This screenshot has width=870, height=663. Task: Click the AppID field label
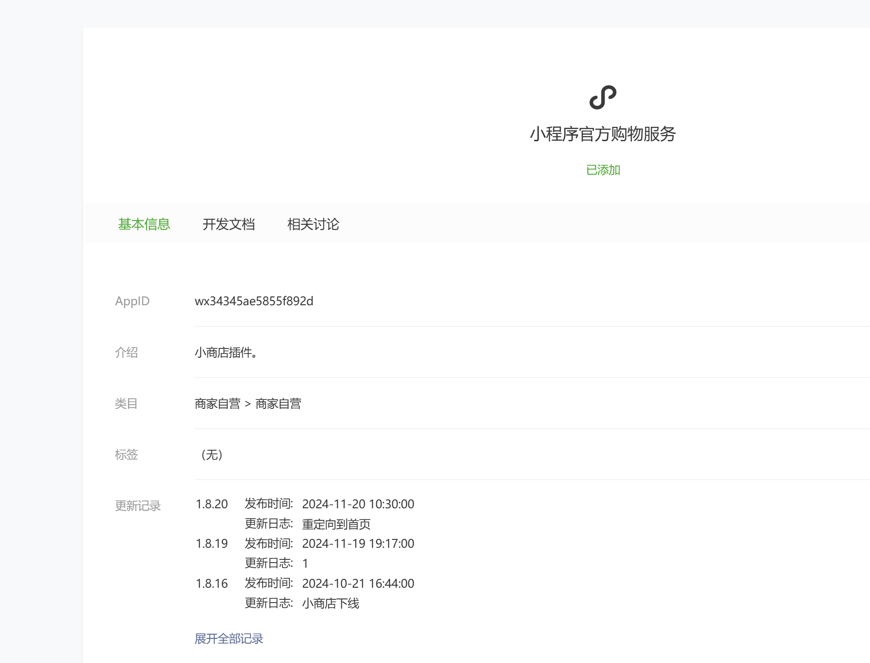pos(132,301)
